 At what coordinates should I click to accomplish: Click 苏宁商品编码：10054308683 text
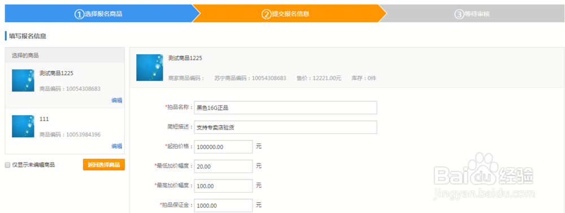(x=250, y=78)
